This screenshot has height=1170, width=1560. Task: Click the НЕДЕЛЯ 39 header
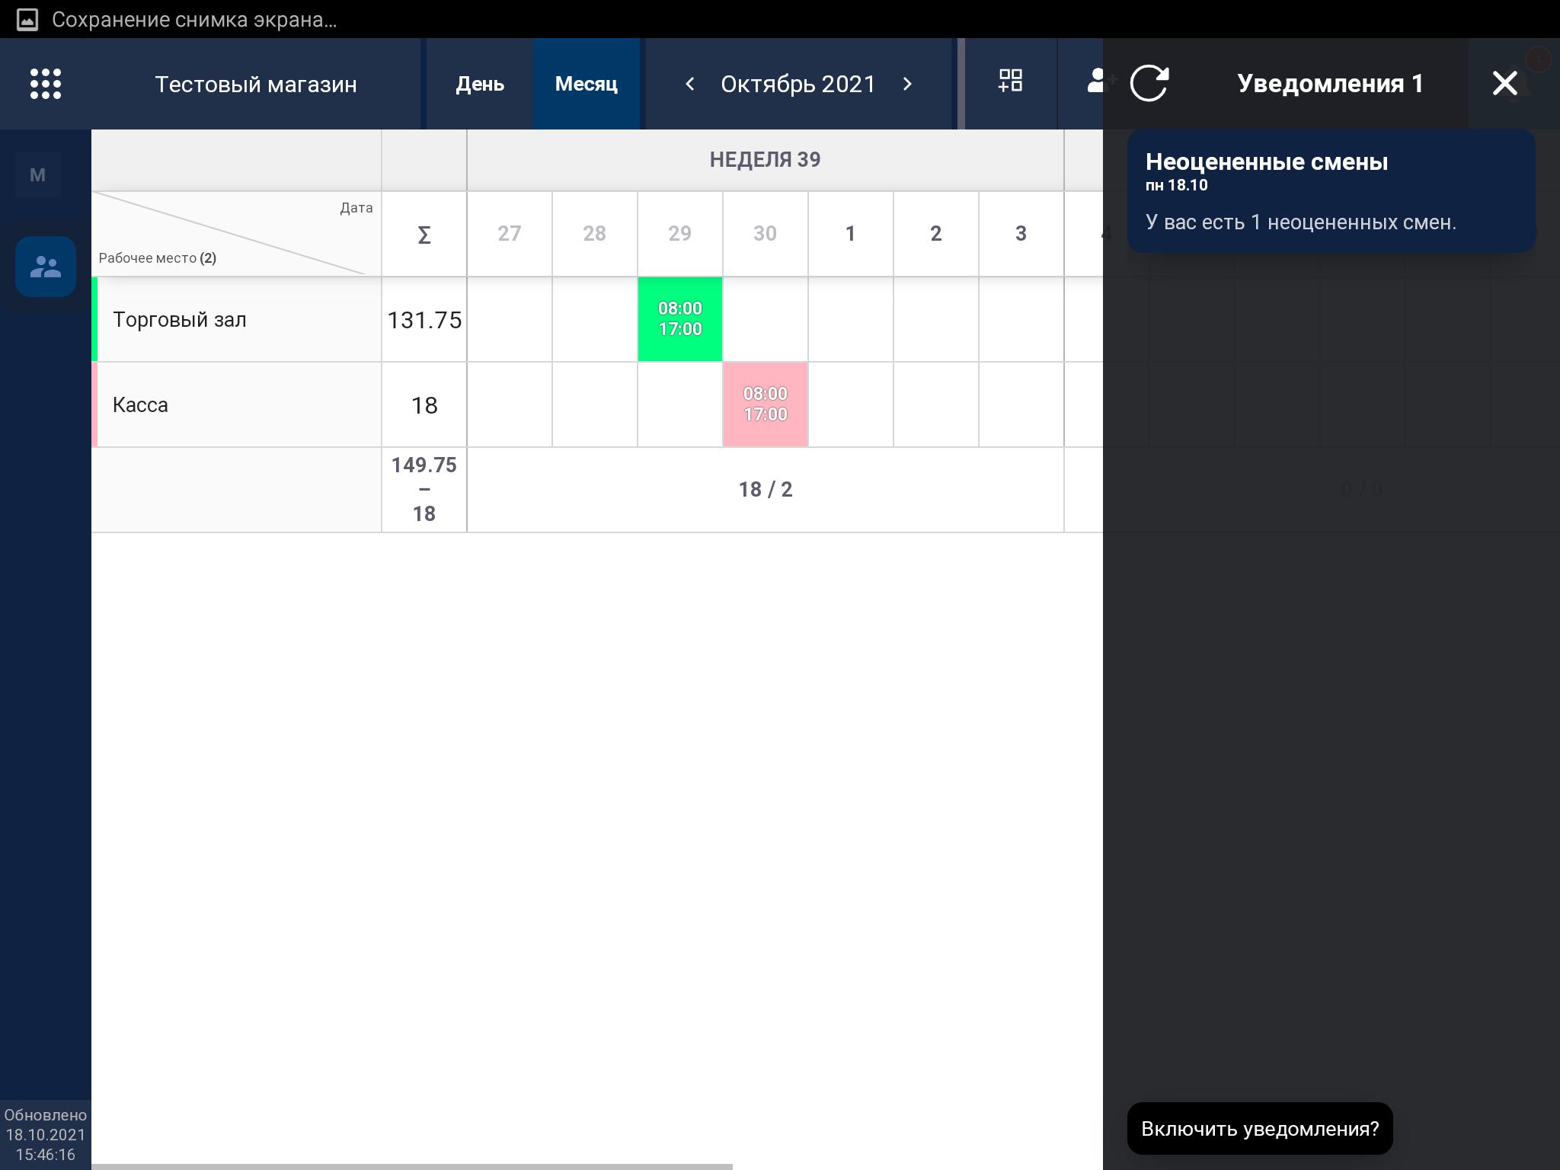766,160
